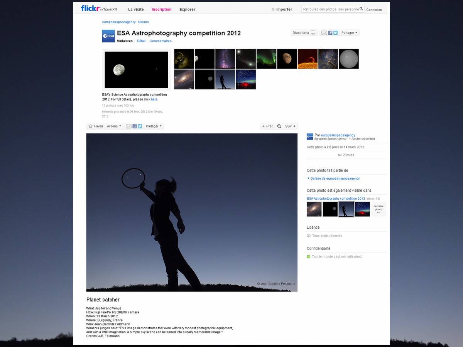
Task: Follow the 'here' details link
Action: pos(154,99)
